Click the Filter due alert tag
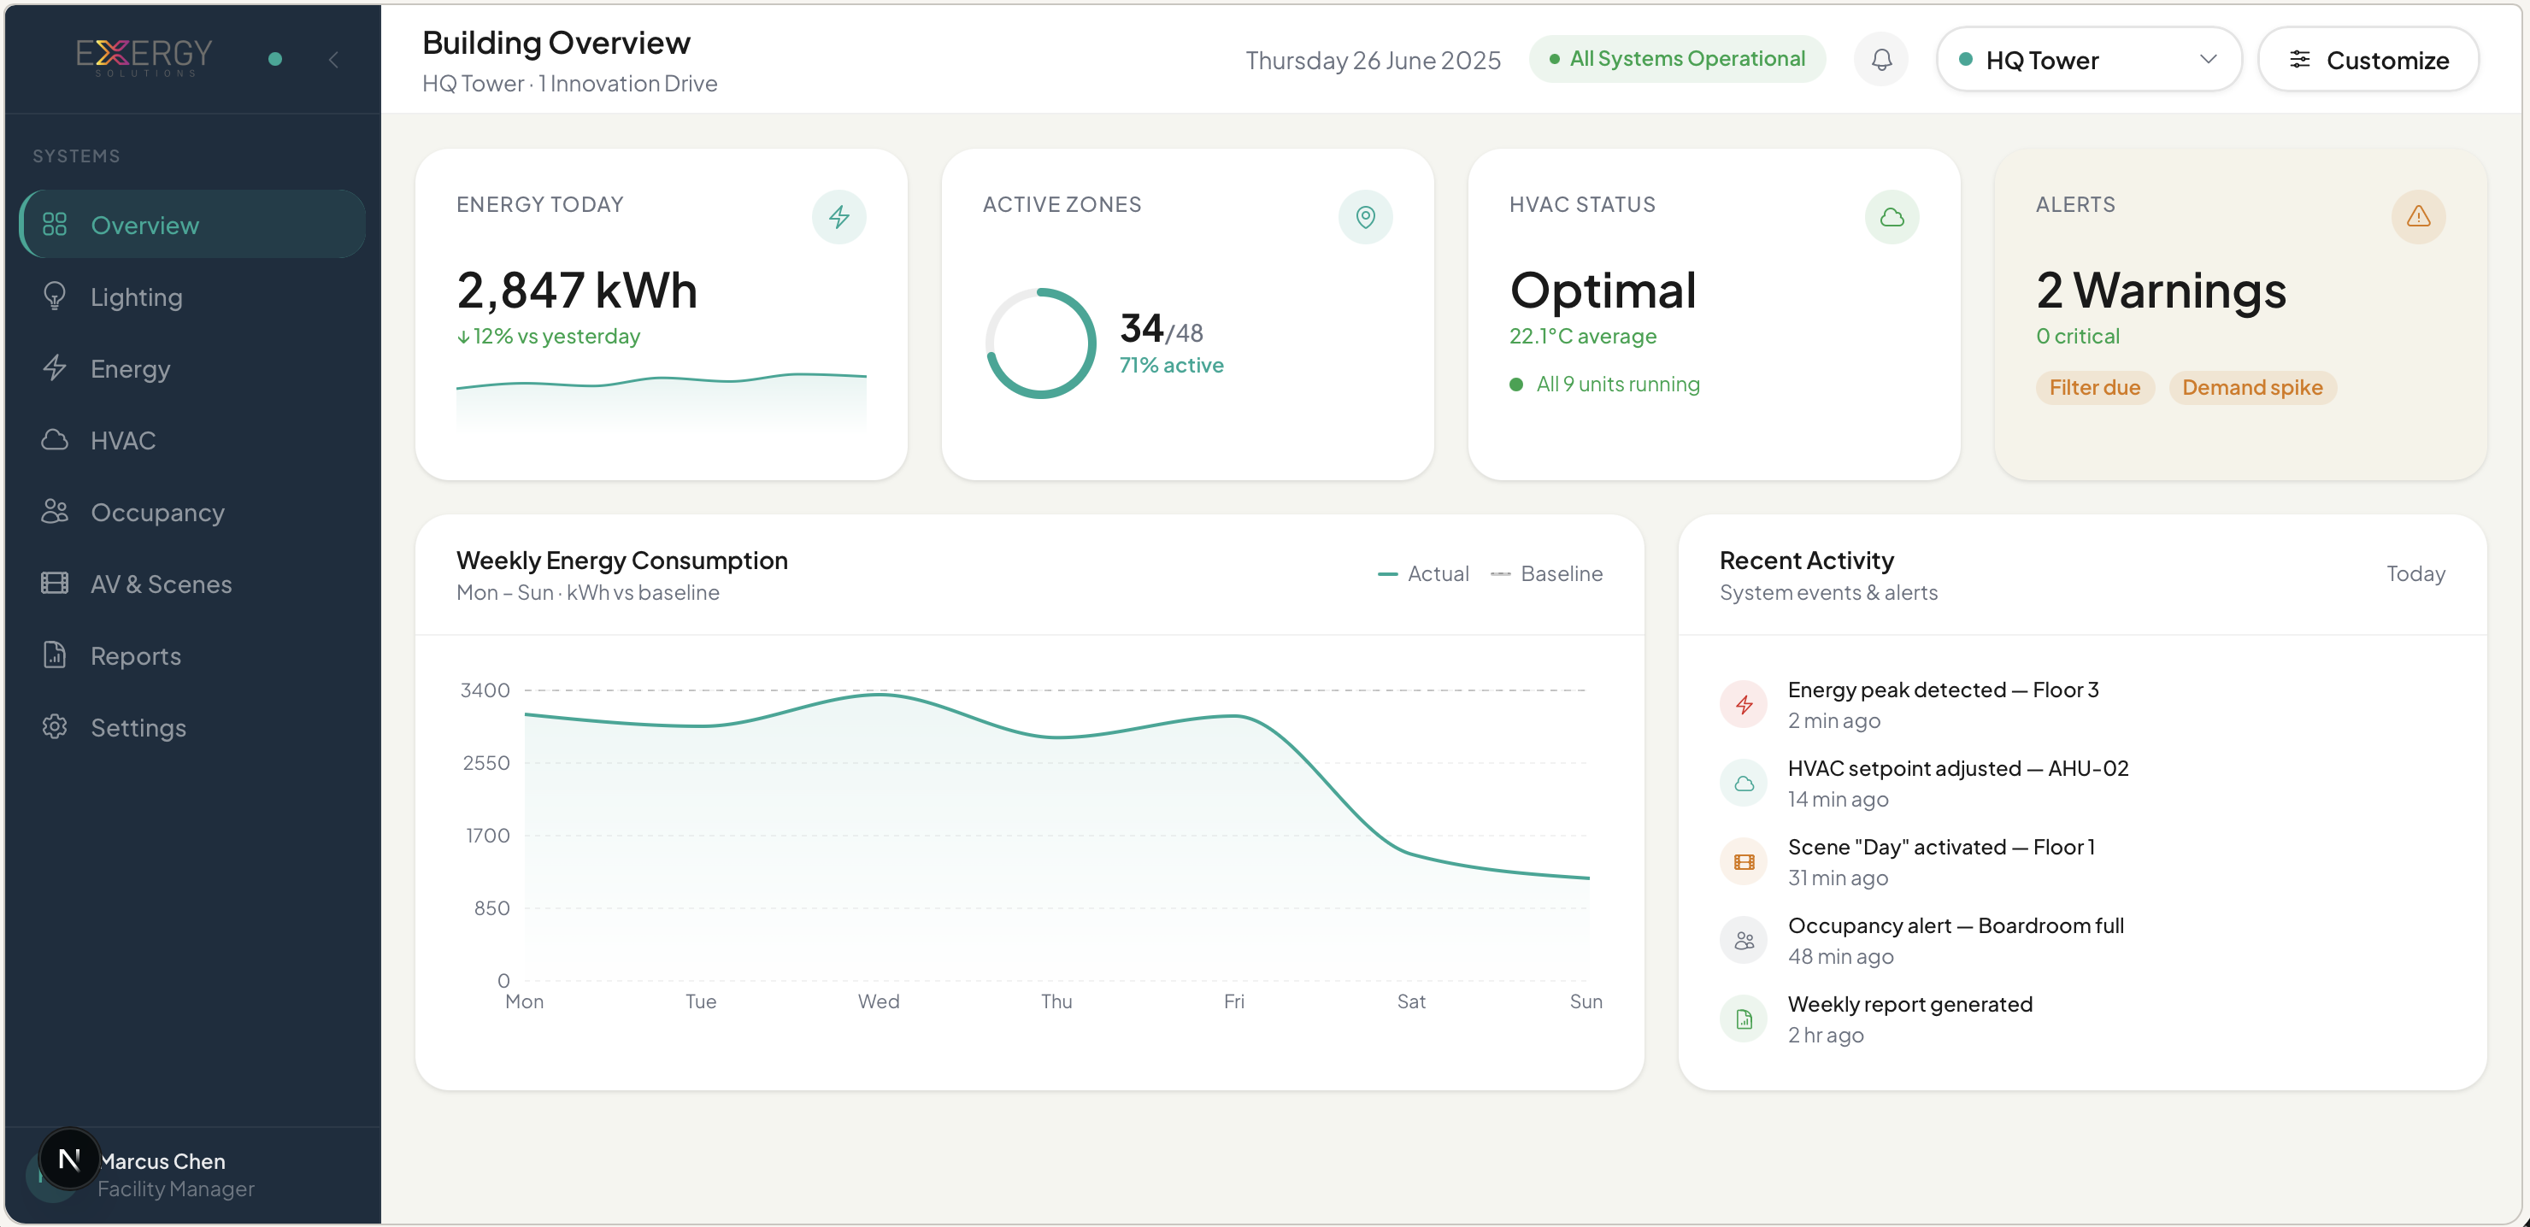Viewport: 2530px width, 1227px height. point(2095,388)
